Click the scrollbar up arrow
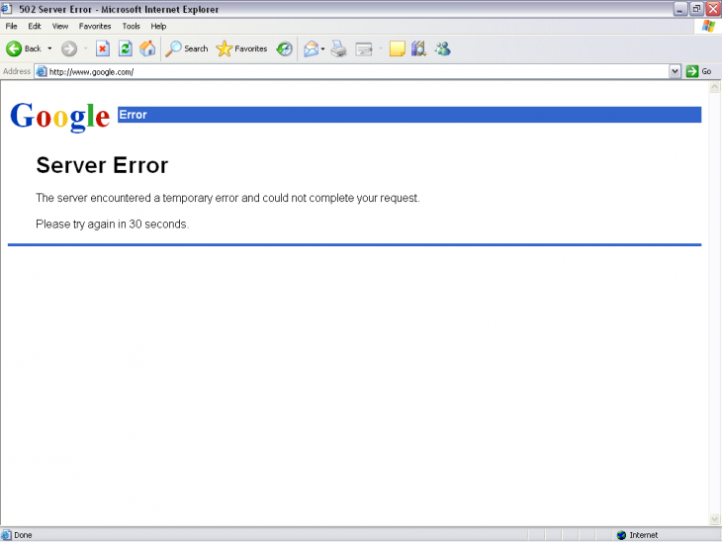Viewport: 722px width, 542px height. [715, 87]
